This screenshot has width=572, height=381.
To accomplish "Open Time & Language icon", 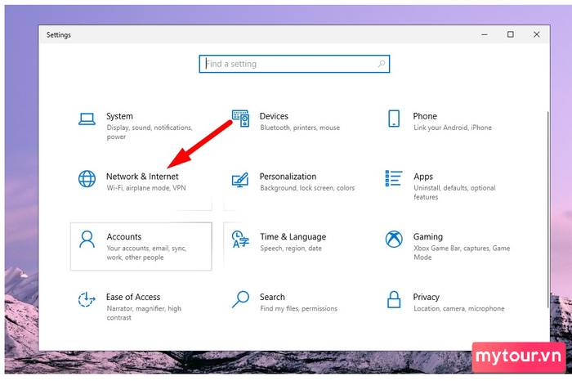I will coord(240,240).
